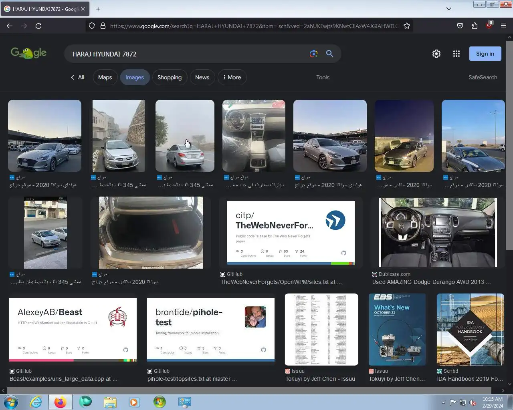This screenshot has width=513, height=410.
Task: Open Google quick settings gear
Action: point(436,54)
